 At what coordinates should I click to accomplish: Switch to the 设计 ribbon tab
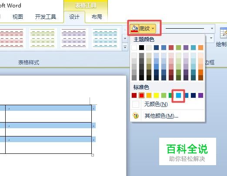74,17
